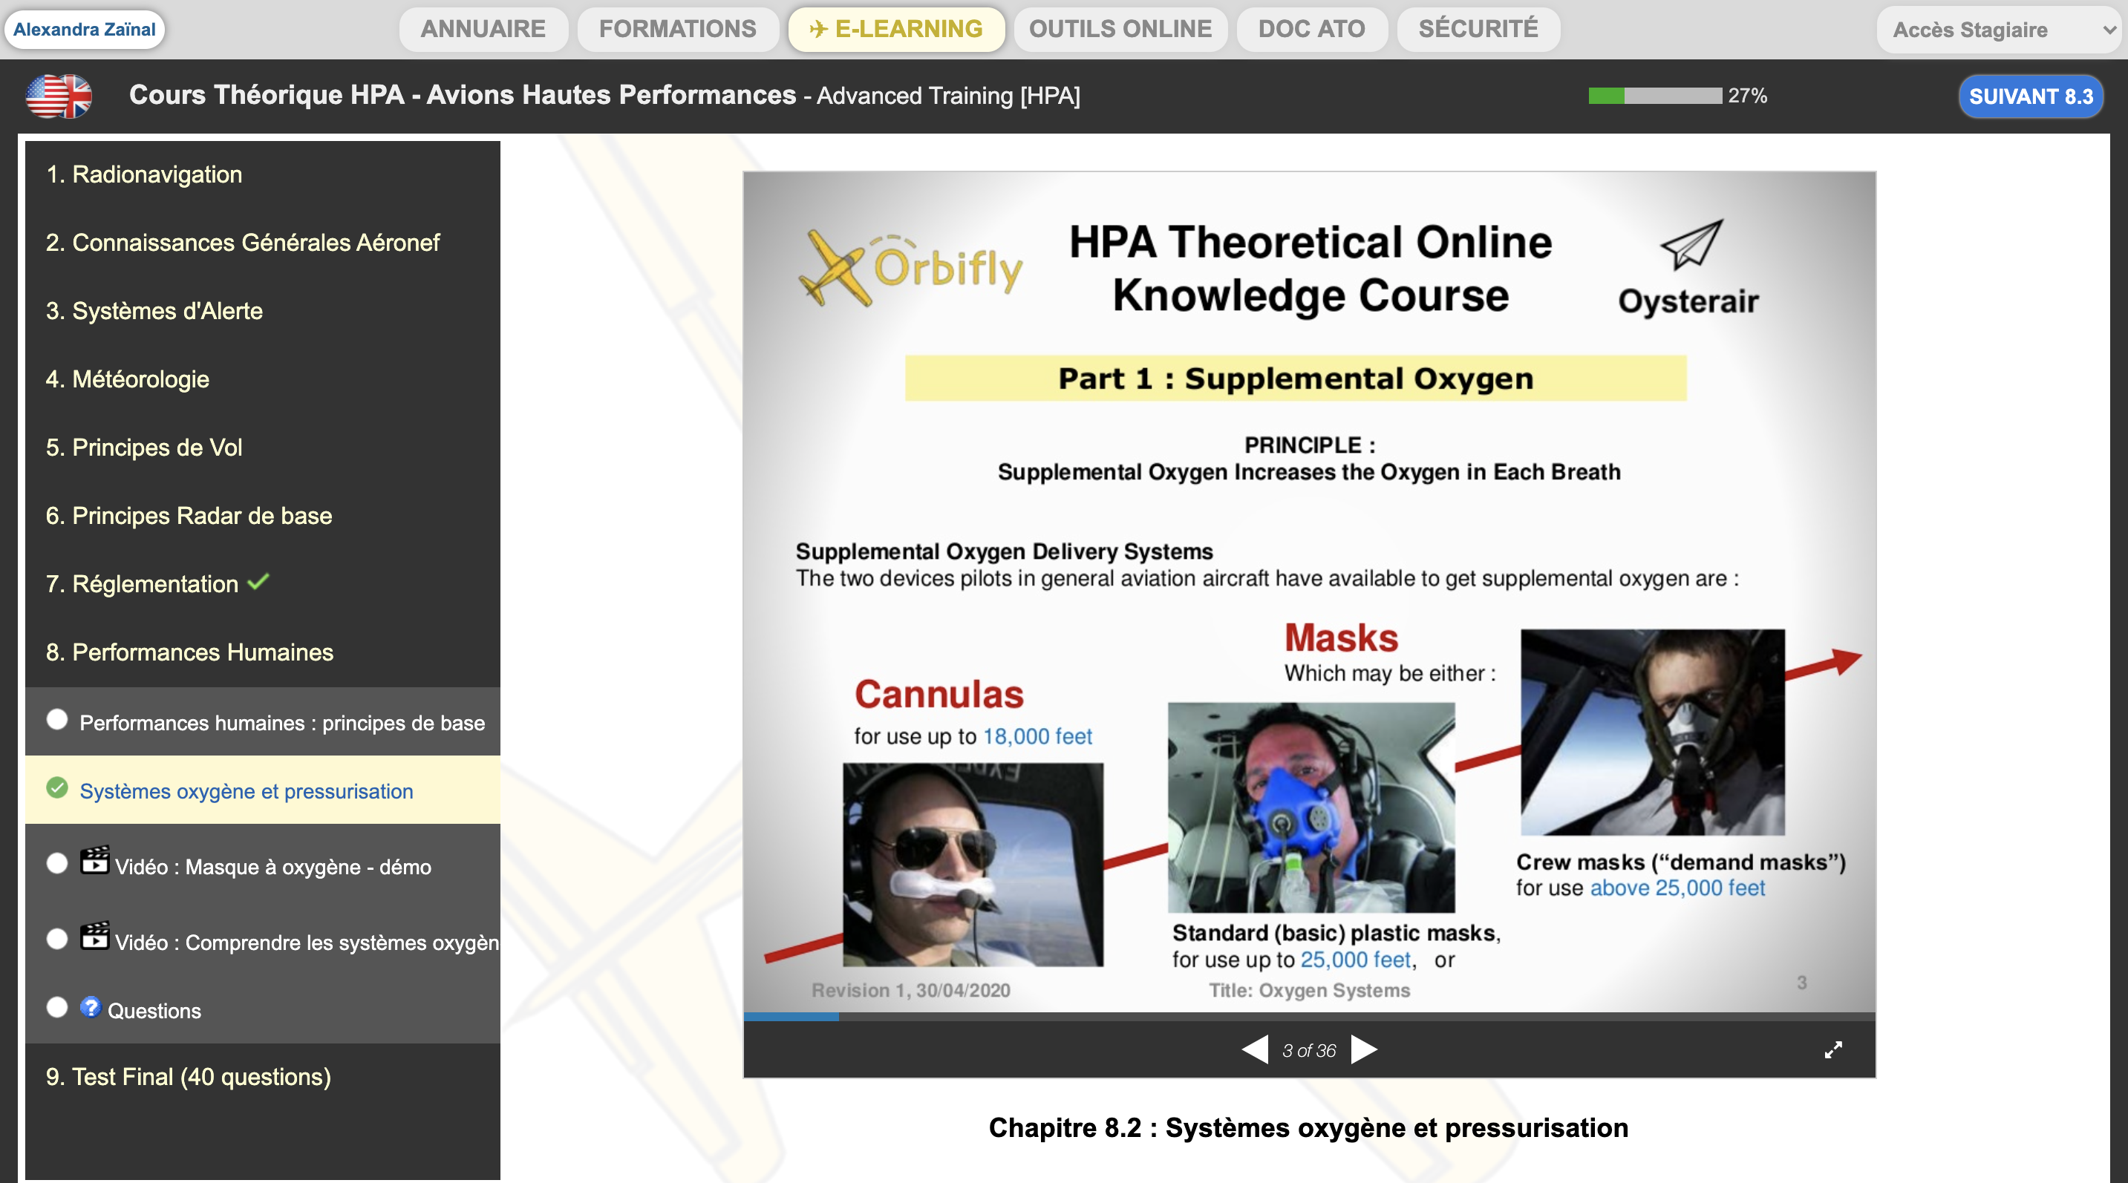The height and width of the screenshot is (1183, 2128).
Task: Go to the previous slide arrow
Action: (x=1255, y=1049)
